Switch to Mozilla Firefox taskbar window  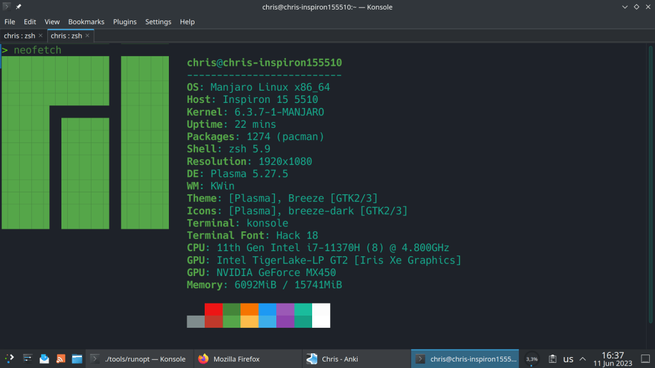[x=247, y=359]
